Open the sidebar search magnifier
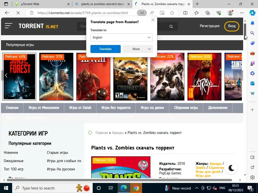 pyautogui.click(x=252, y=33)
